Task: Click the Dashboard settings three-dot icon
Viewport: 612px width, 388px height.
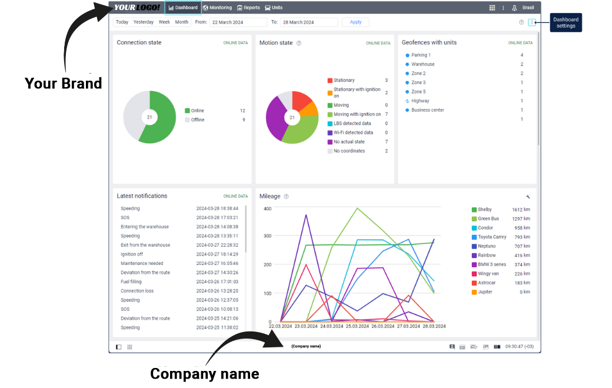Action: tap(532, 22)
